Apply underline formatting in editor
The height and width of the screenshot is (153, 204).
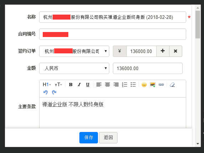tap(88, 85)
